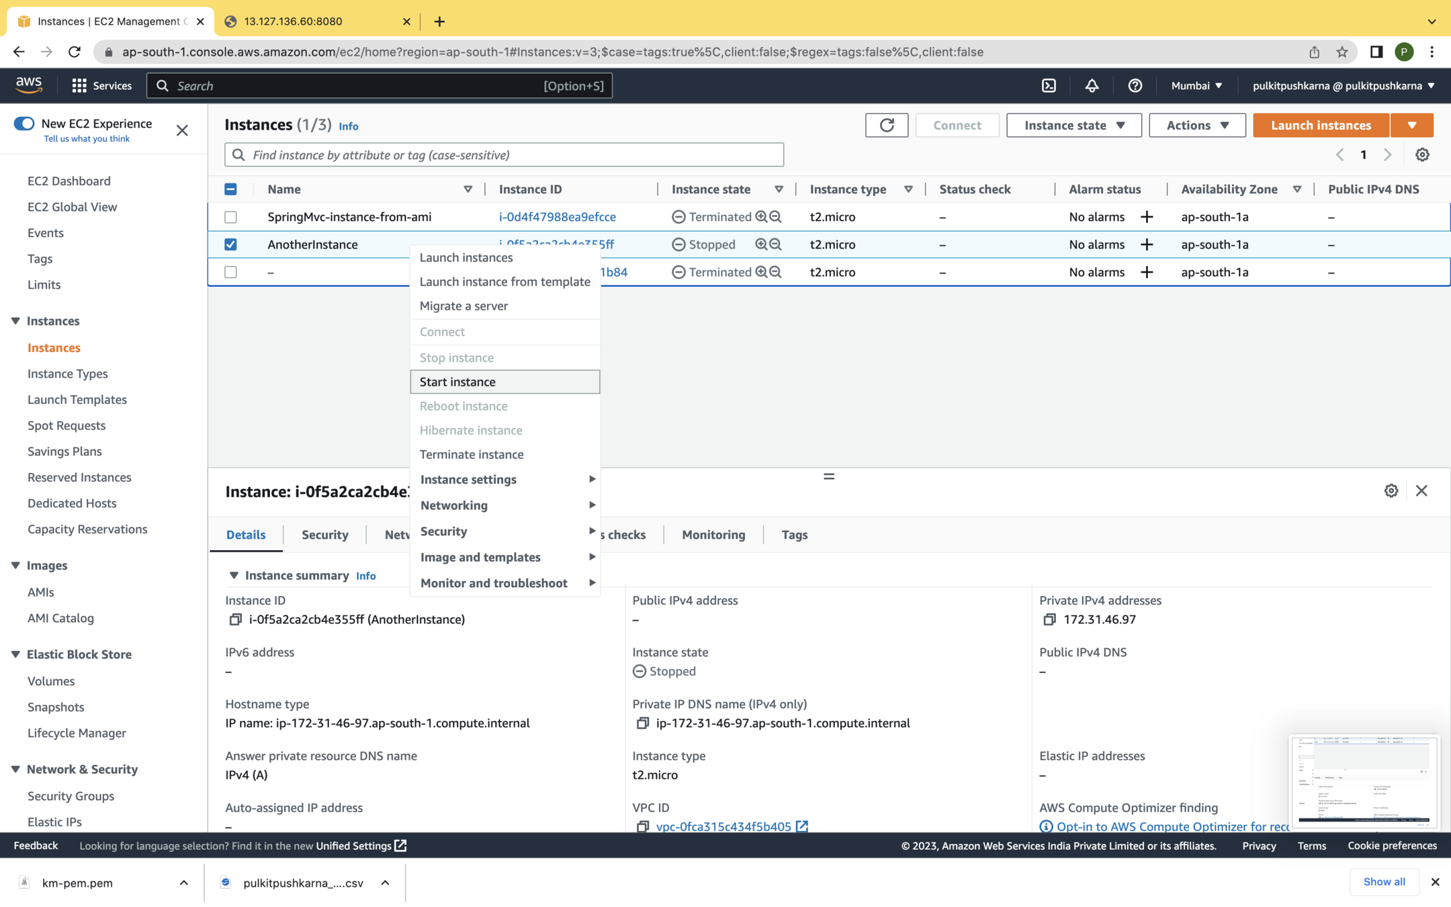This screenshot has width=1451, height=907.
Task: Open the help question mark icon
Action: (x=1135, y=85)
